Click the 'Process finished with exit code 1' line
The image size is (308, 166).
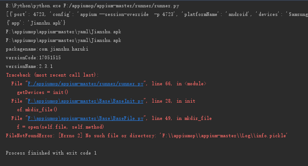[51, 153]
